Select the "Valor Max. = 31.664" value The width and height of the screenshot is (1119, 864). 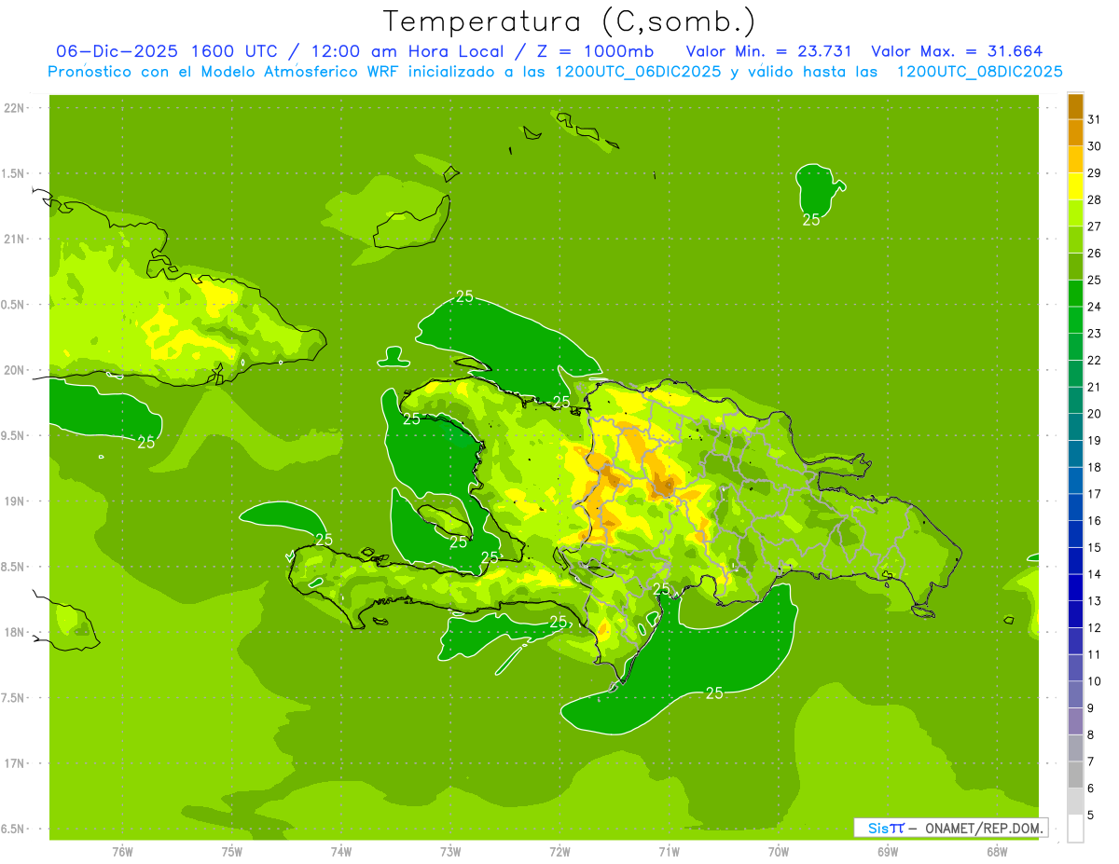957,51
